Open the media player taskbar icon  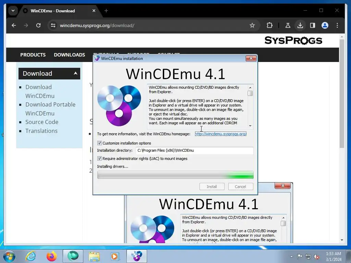pyautogui.click(x=115, y=256)
